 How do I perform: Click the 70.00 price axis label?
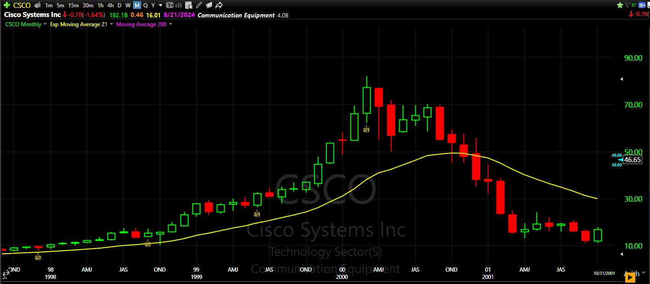633,105
